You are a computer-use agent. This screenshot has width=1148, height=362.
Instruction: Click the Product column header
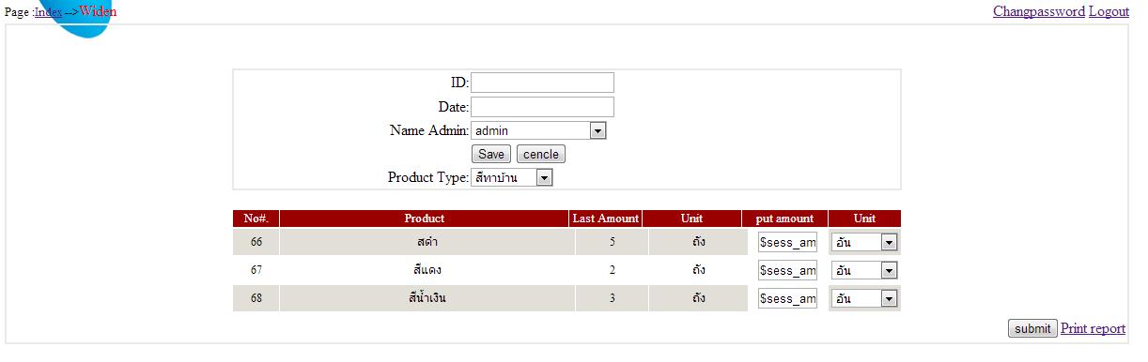(425, 219)
